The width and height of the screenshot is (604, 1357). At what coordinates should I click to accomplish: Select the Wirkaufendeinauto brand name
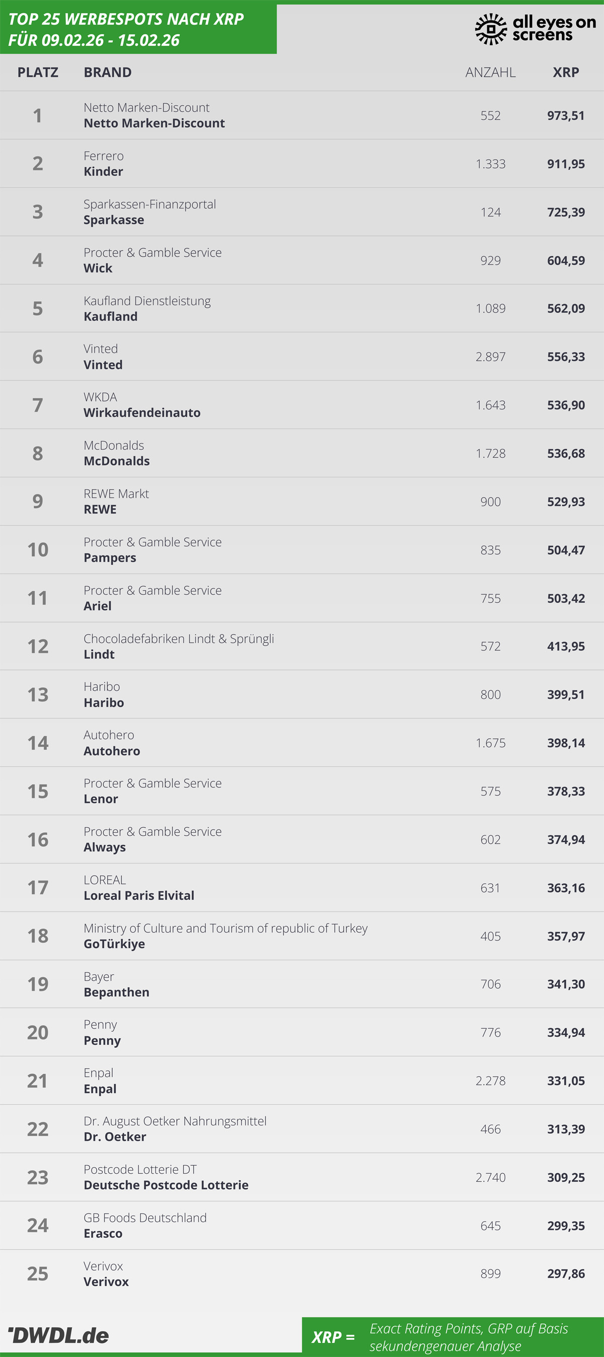click(x=141, y=413)
